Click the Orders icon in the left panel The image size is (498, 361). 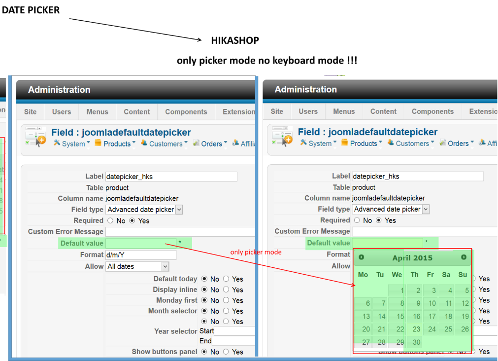pyautogui.click(x=196, y=143)
